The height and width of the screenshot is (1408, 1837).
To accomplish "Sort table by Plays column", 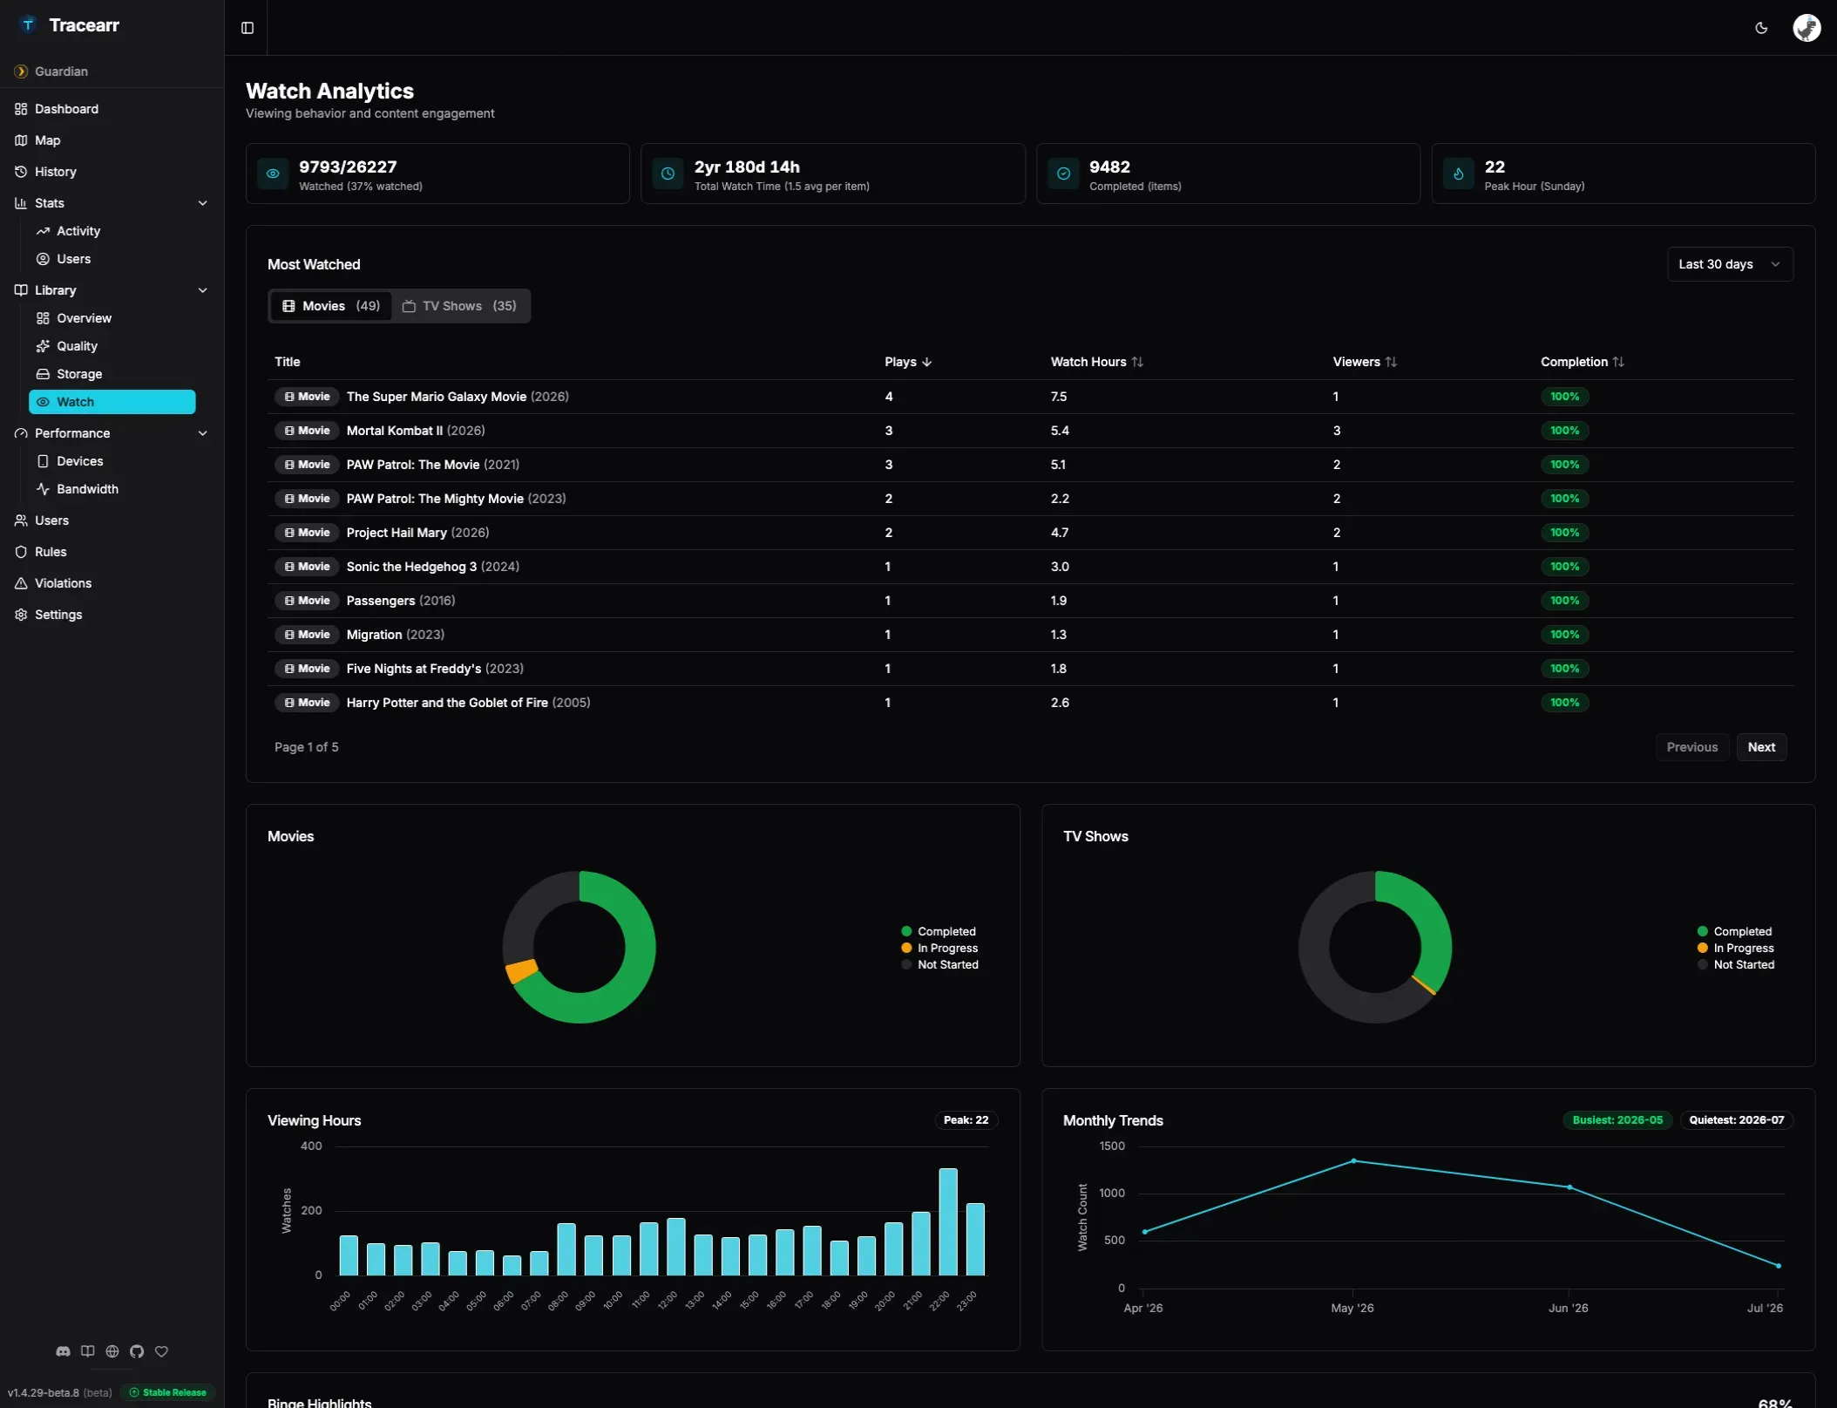I will pos(908,362).
